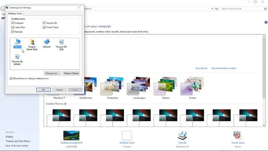This screenshot has width=268, height=151.
Task: Open Ease of Access Center link
Action: pos(17,146)
